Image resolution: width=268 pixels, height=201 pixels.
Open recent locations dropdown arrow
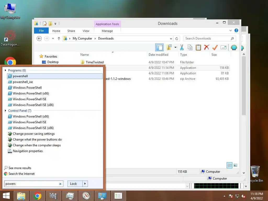point(53,38)
